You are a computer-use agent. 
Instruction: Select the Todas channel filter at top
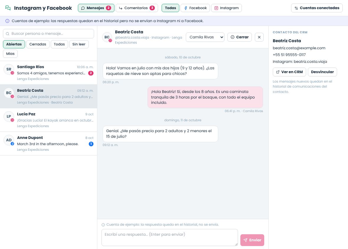click(x=170, y=8)
